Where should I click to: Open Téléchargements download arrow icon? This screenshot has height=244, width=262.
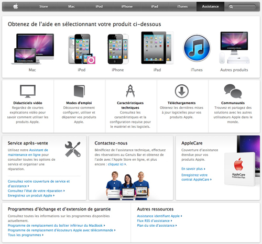pyautogui.click(x=182, y=91)
